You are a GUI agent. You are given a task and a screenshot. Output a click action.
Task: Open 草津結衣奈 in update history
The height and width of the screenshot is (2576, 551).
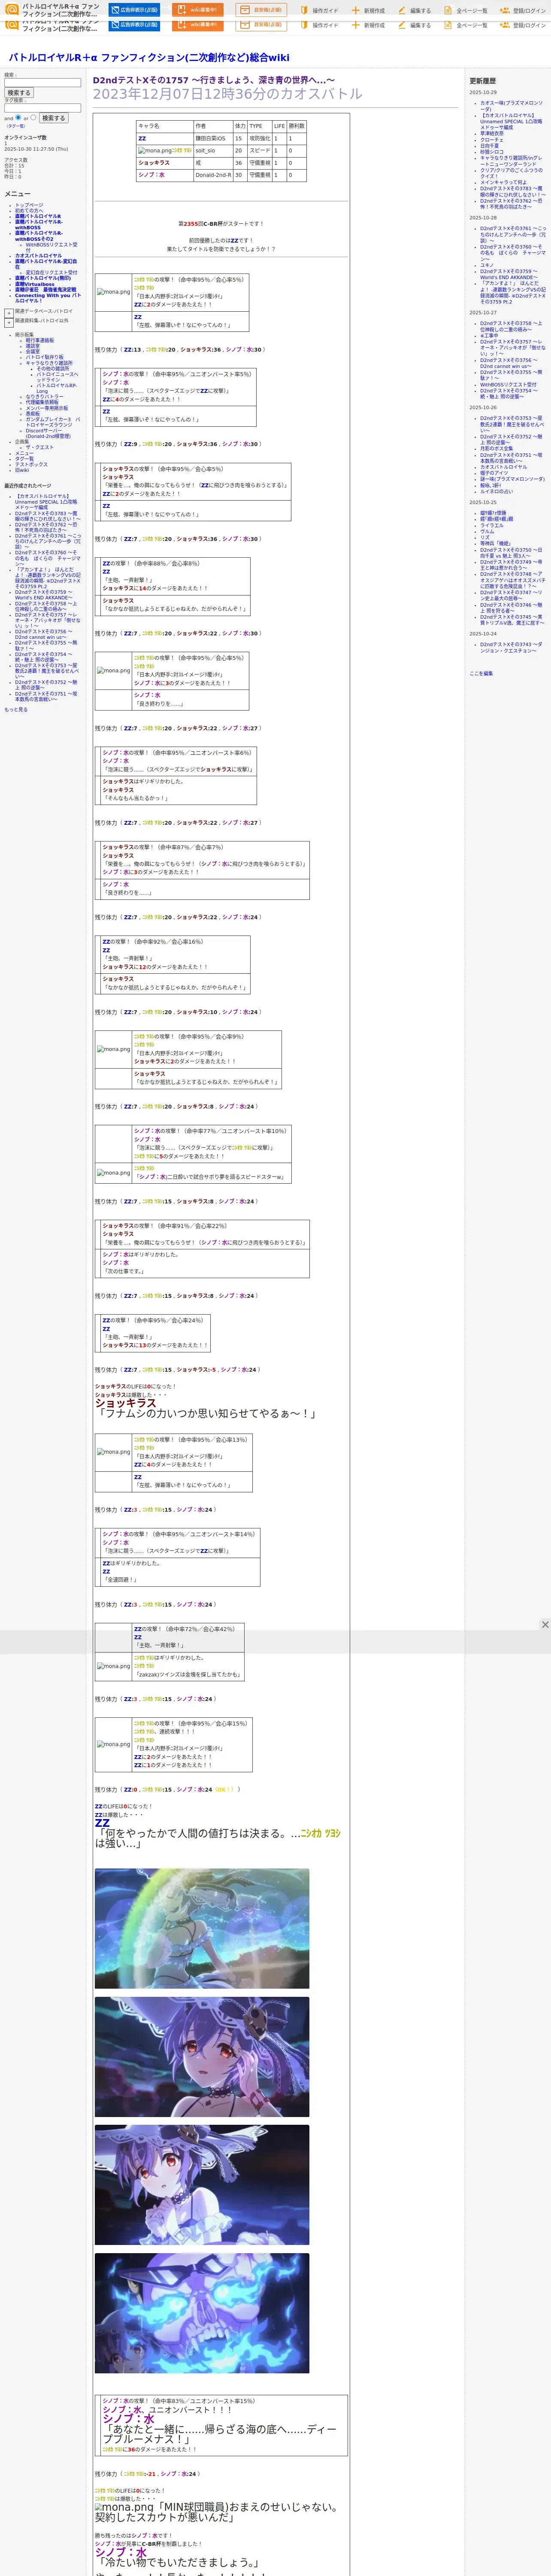click(x=492, y=133)
